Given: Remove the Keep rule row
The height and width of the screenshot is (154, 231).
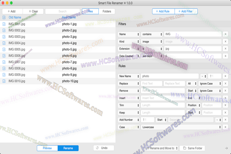Looking at the screenshot, I should (226, 113).
